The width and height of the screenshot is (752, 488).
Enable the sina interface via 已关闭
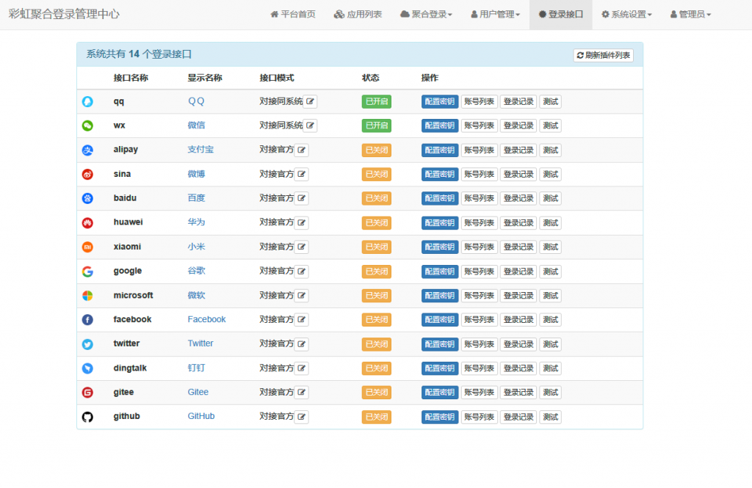(x=377, y=174)
